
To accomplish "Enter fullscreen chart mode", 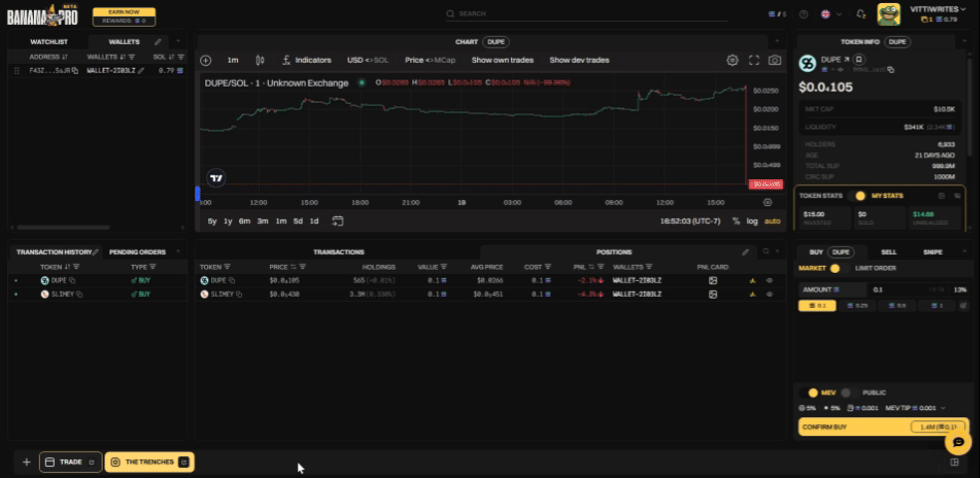I will 754,61.
